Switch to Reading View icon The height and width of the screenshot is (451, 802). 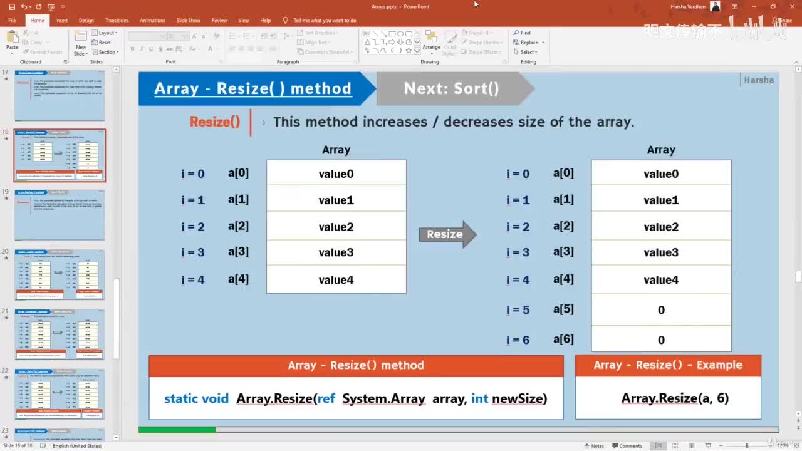[x=691, y=446]
